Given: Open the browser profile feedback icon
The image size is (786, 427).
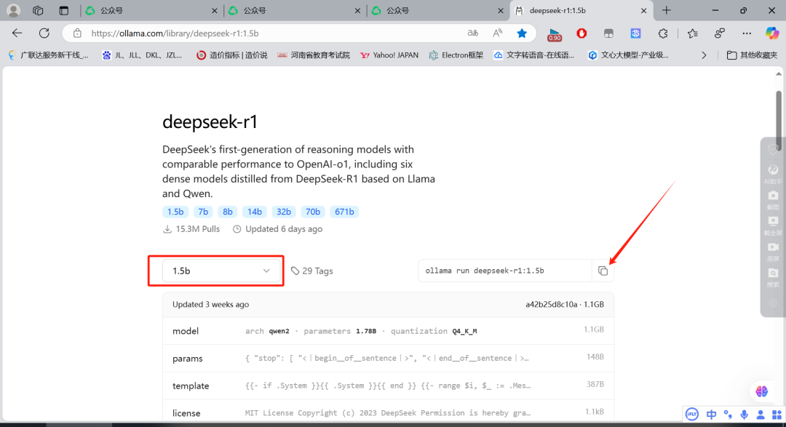Looking at the screenshot, I should 720,33.
